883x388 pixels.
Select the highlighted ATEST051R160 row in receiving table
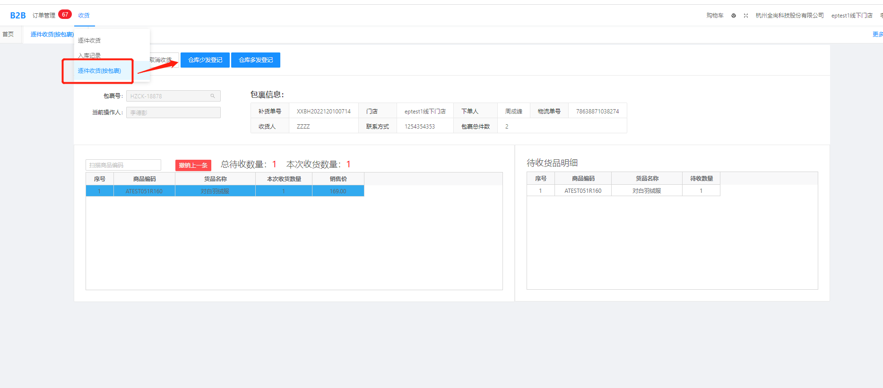click(225, 191)
